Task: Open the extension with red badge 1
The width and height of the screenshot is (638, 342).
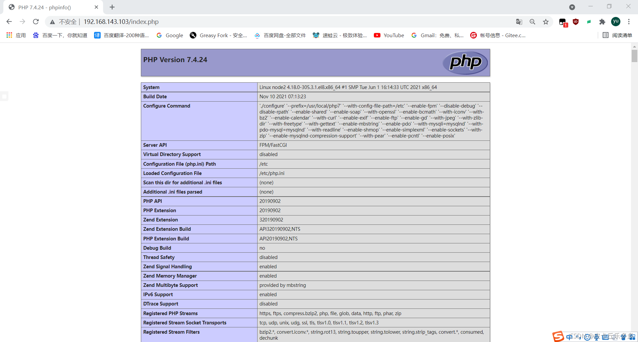Action: point(563,22)
